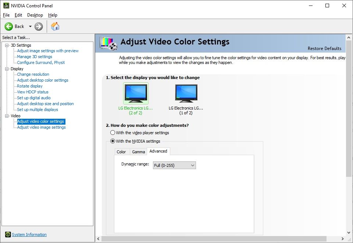Viewport: 353px width, 243px height.
Task: Minimize the NVIDIA Control Panel window
Action: 311,6
